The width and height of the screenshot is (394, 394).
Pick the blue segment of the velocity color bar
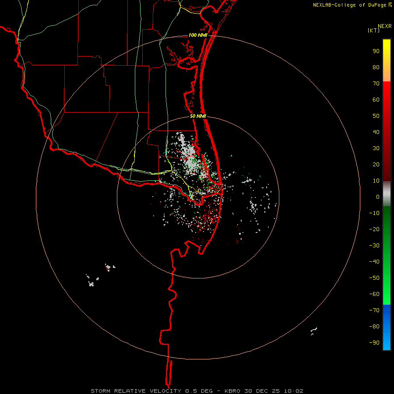387,327
